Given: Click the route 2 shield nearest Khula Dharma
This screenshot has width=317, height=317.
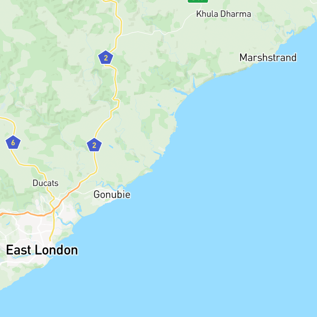Looking at the screenshot, I should 106,57.
